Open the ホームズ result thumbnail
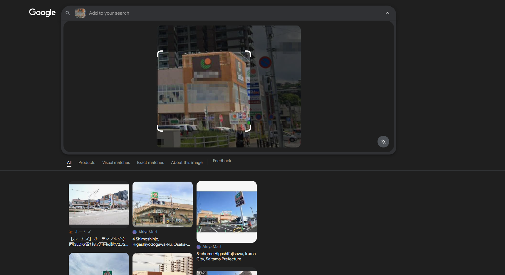This screenshot has width=505, height=275. point(99,204)
